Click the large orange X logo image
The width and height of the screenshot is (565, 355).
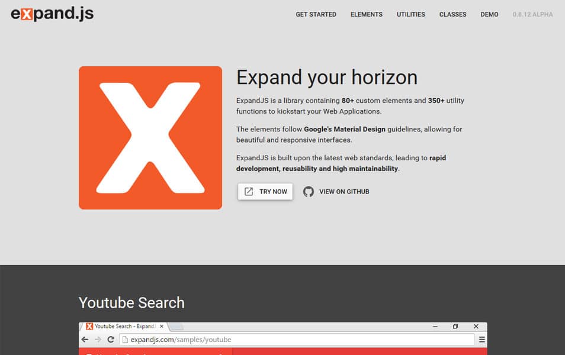[150, 138]
